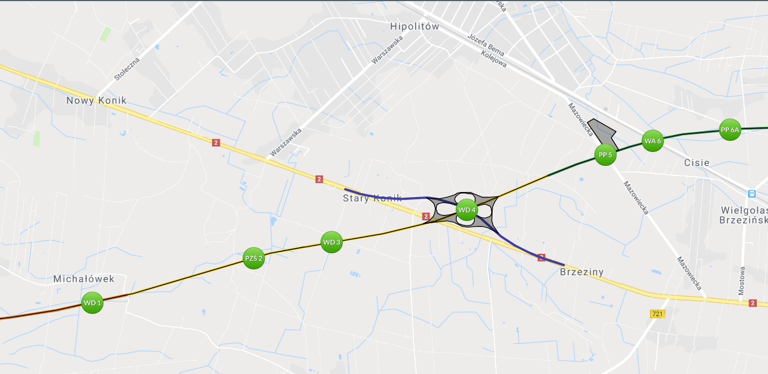Click the train station icon near Wielgolas

(752, 194)
